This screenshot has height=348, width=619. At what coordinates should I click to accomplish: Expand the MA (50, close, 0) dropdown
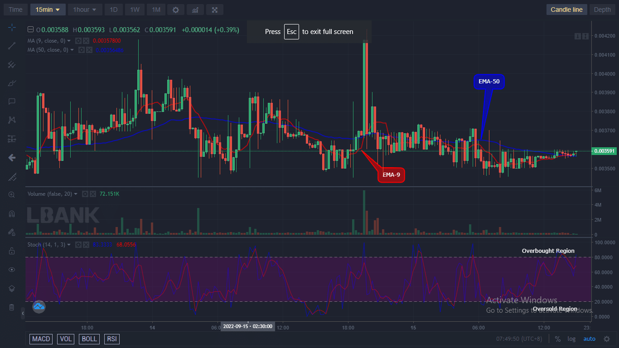coord(72,50)
